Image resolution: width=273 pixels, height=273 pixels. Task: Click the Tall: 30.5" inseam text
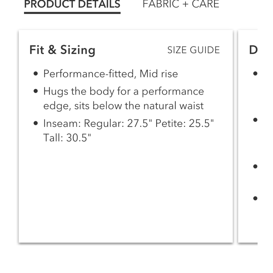[67, 138]
